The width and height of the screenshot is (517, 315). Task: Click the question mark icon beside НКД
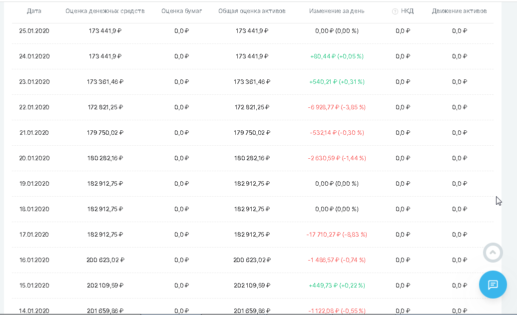(395, 11)
